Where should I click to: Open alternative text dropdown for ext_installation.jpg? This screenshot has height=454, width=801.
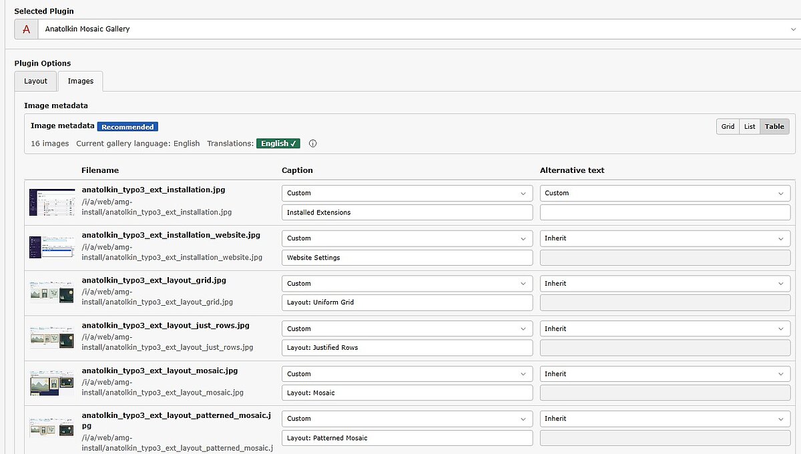[x=665, y=193]
